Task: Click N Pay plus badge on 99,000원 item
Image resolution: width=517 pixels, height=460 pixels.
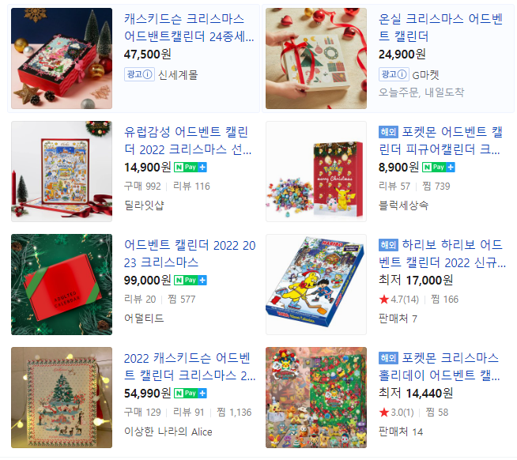Action: pyautogui.click(x=191, y=281)
